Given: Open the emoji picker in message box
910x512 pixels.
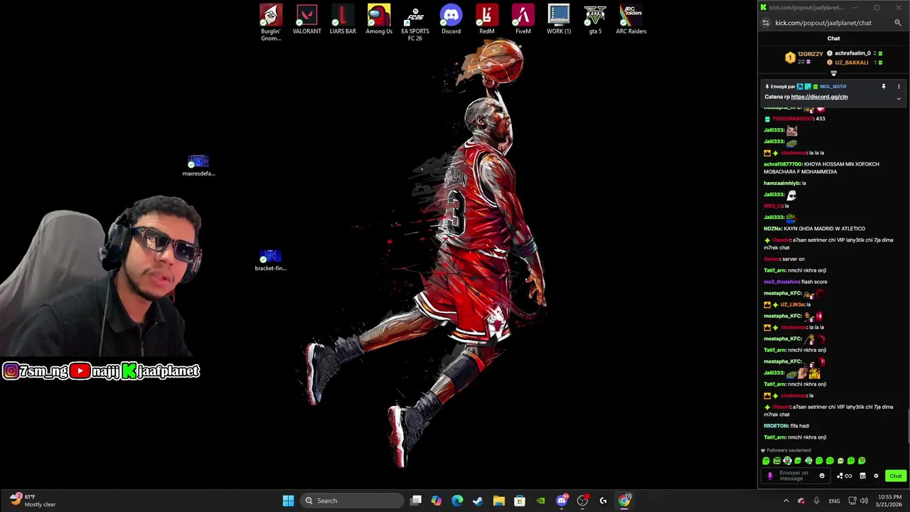Looking at the screenshot, I should [822, 476].
